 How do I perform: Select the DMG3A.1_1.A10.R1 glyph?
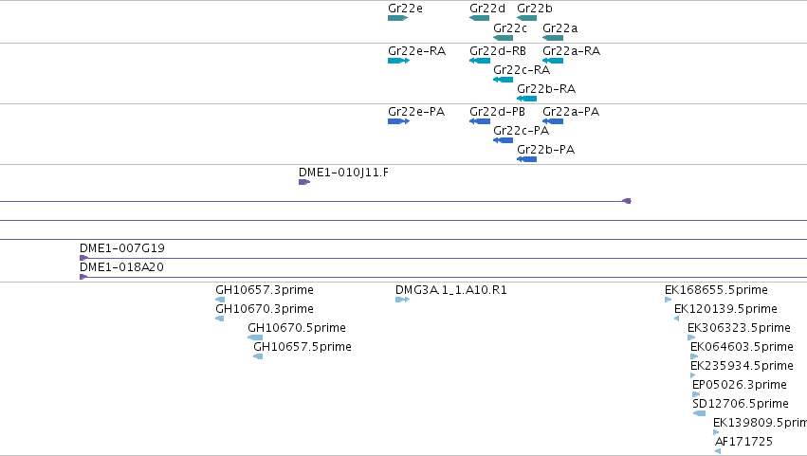tap(402, 300)
